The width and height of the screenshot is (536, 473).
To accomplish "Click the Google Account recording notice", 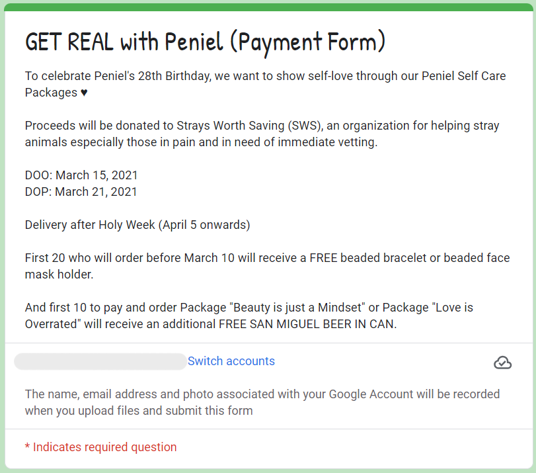I will point(262,402).
